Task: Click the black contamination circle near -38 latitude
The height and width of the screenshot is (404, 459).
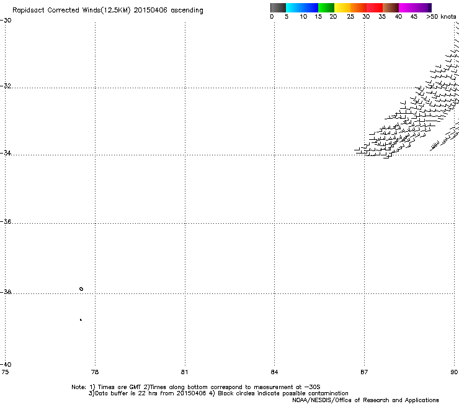Action: coord(81,289)
